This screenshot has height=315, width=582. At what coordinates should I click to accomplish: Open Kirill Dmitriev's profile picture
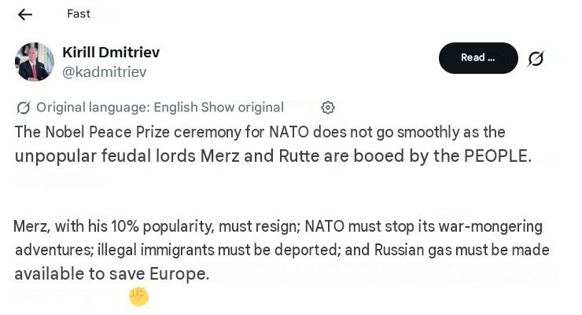pos(34,61)
